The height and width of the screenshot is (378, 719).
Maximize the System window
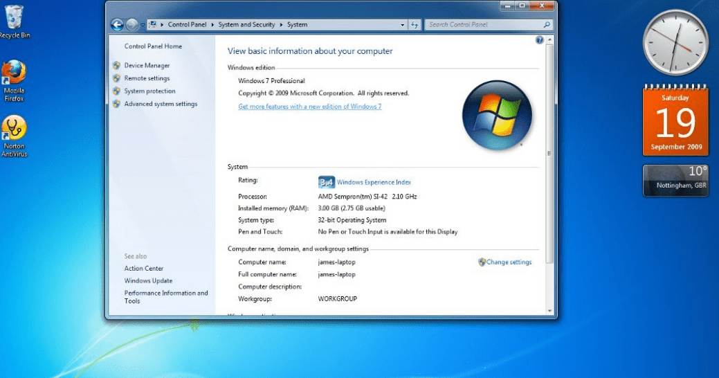[521, 6]
